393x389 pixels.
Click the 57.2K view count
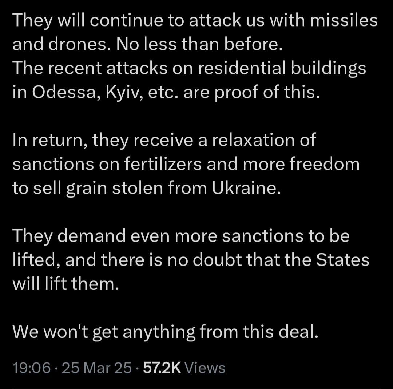pos(162,368)
